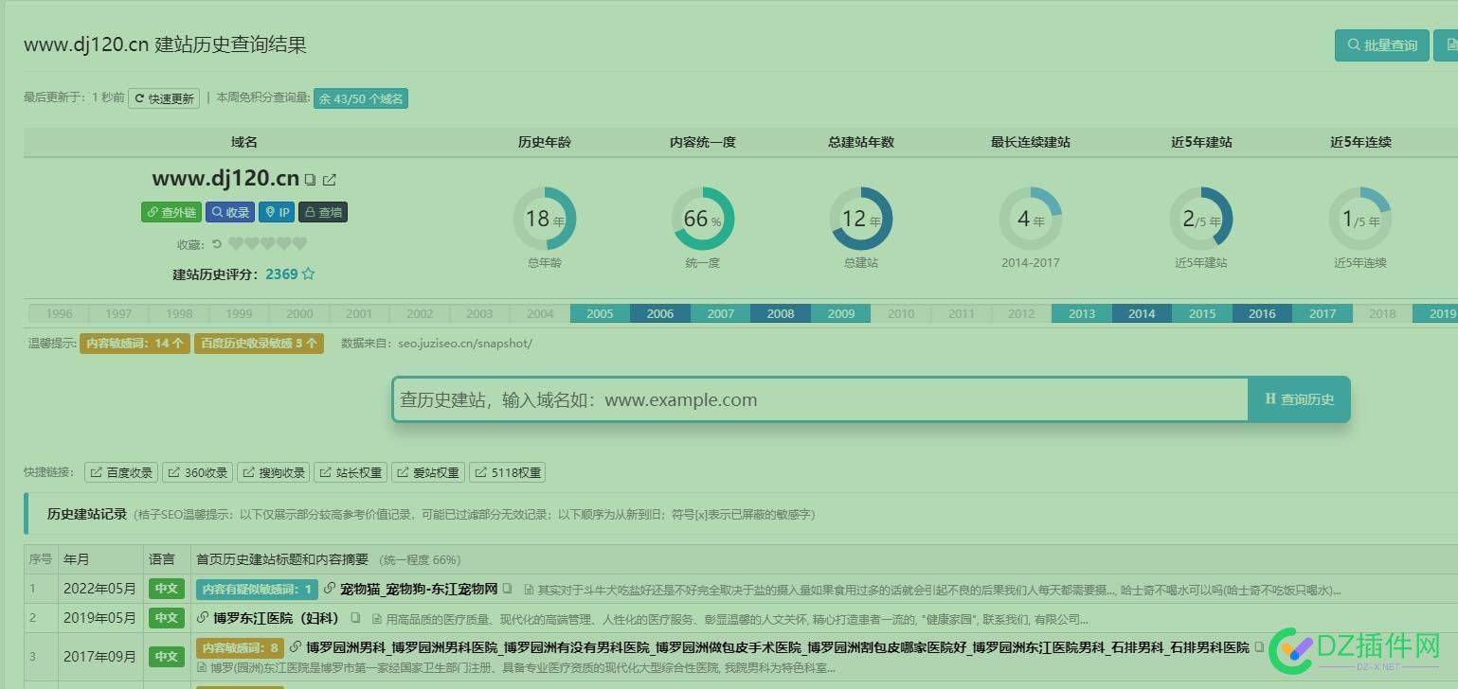Open the 360收录 quick link
The width and height of the screenshot is (1458, 689).
(x=198, y=472)
